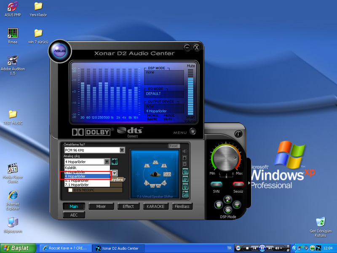Screen dimensions: 337x253
Task: Open Rmaa desktop shortcut
Action: tap(13, 36)
